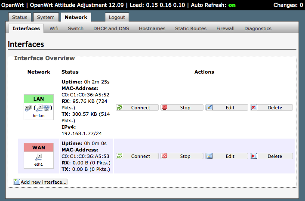Click the green LAN network badge

tap(39, 99)
